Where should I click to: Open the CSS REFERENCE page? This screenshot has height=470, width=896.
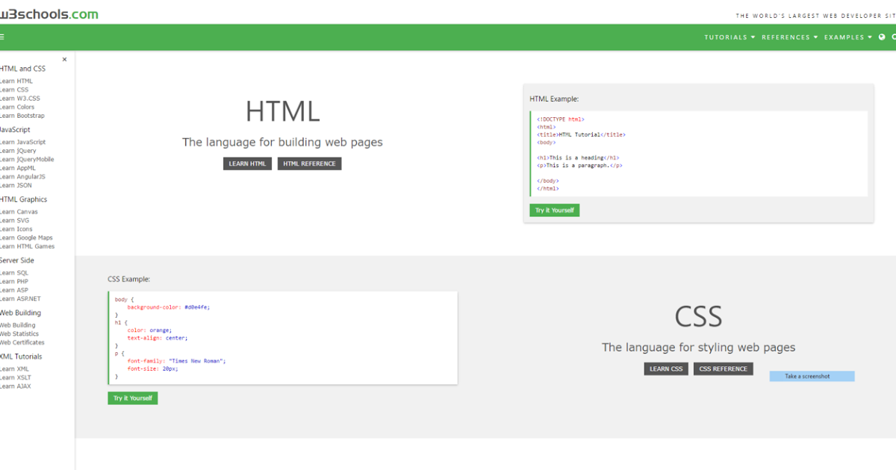(x=723, y=368)
